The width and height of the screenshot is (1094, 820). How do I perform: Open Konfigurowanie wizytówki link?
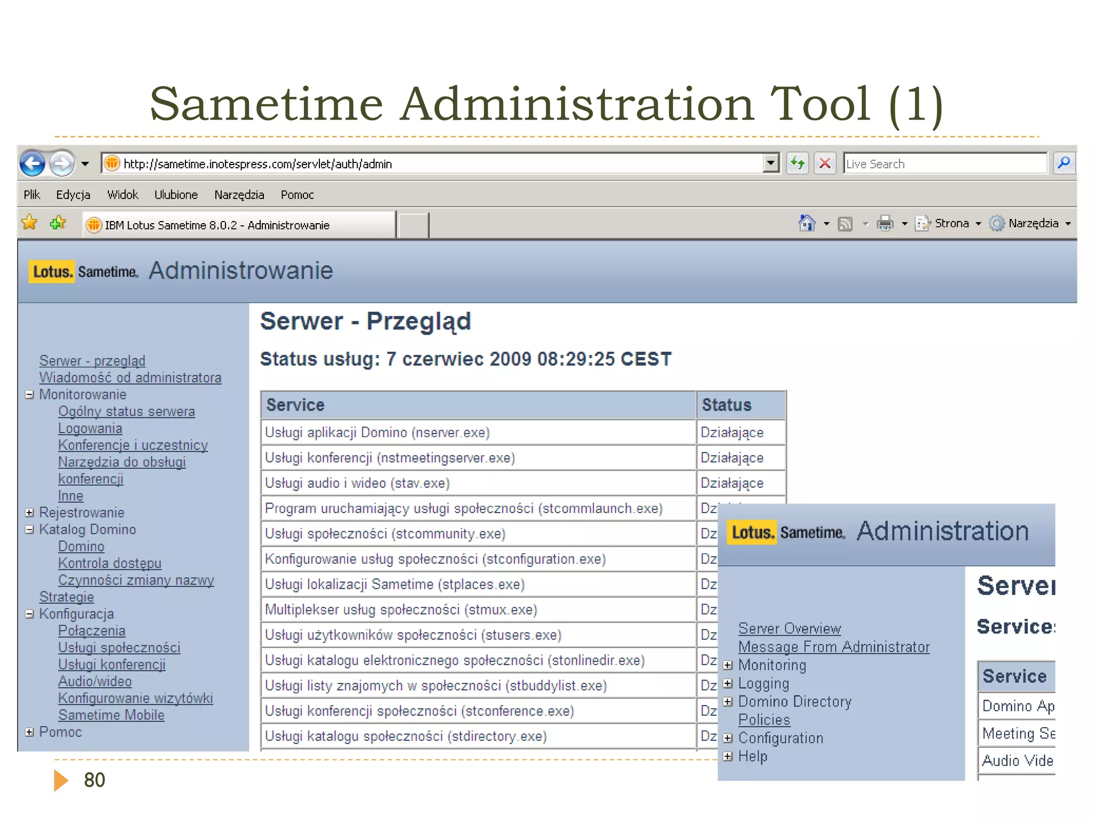click(136, 698)
